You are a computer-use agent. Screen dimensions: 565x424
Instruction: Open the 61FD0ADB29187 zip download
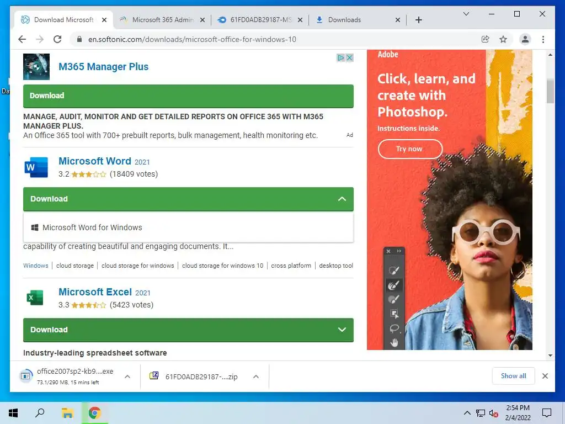[194, 377]
